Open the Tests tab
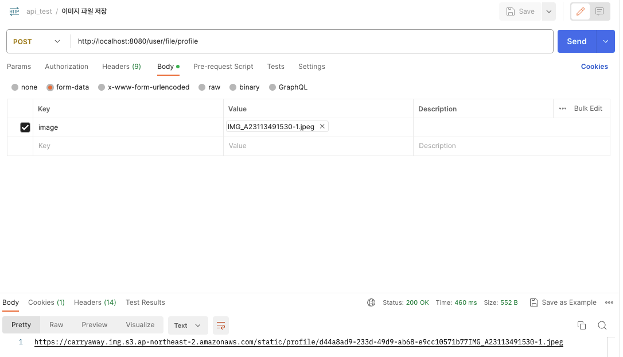The image size is (623, 357). click(276, 67)
